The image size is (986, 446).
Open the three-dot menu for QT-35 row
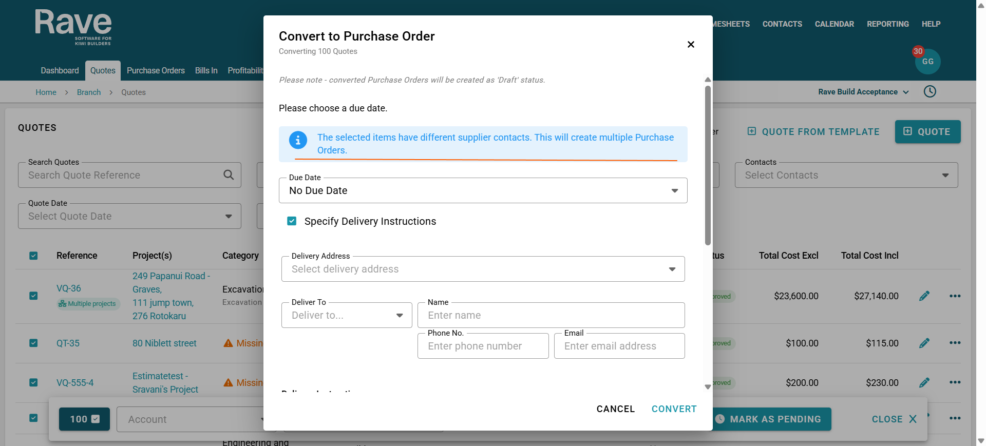(x=955, y=343)
